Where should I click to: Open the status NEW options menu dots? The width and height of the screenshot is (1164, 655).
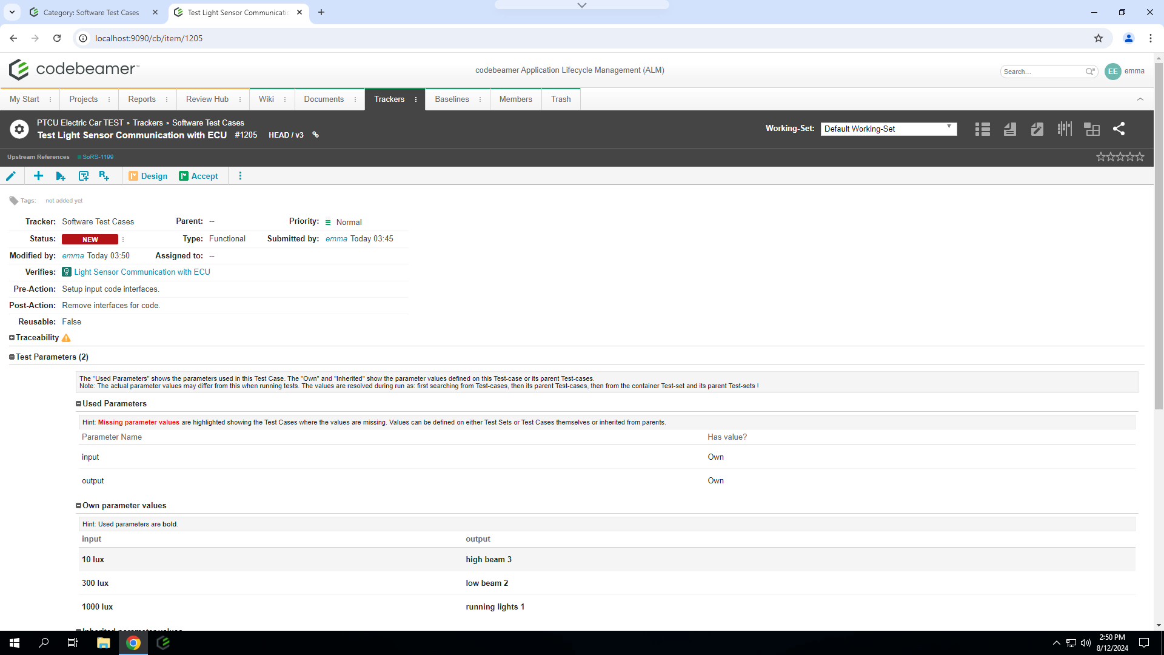click(x=123, y=240)
